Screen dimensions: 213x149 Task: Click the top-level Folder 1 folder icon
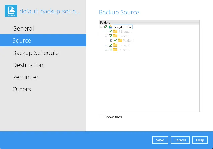(115, 36)
